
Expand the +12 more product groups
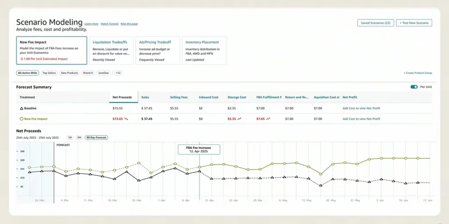click(x=118, y=73)
